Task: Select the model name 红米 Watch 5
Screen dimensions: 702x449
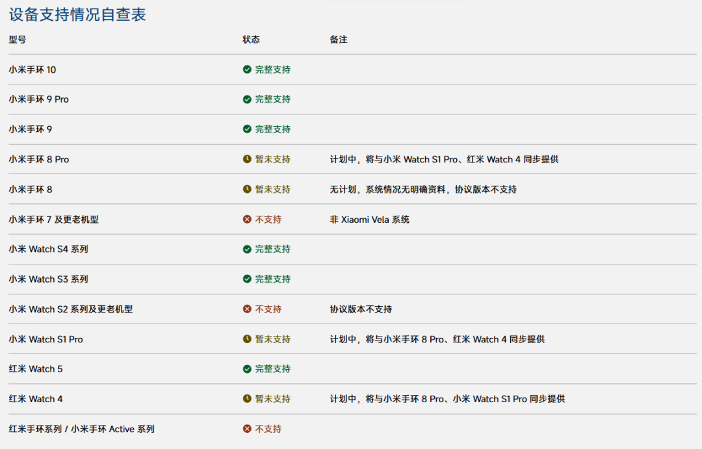Action: point(36,369)
